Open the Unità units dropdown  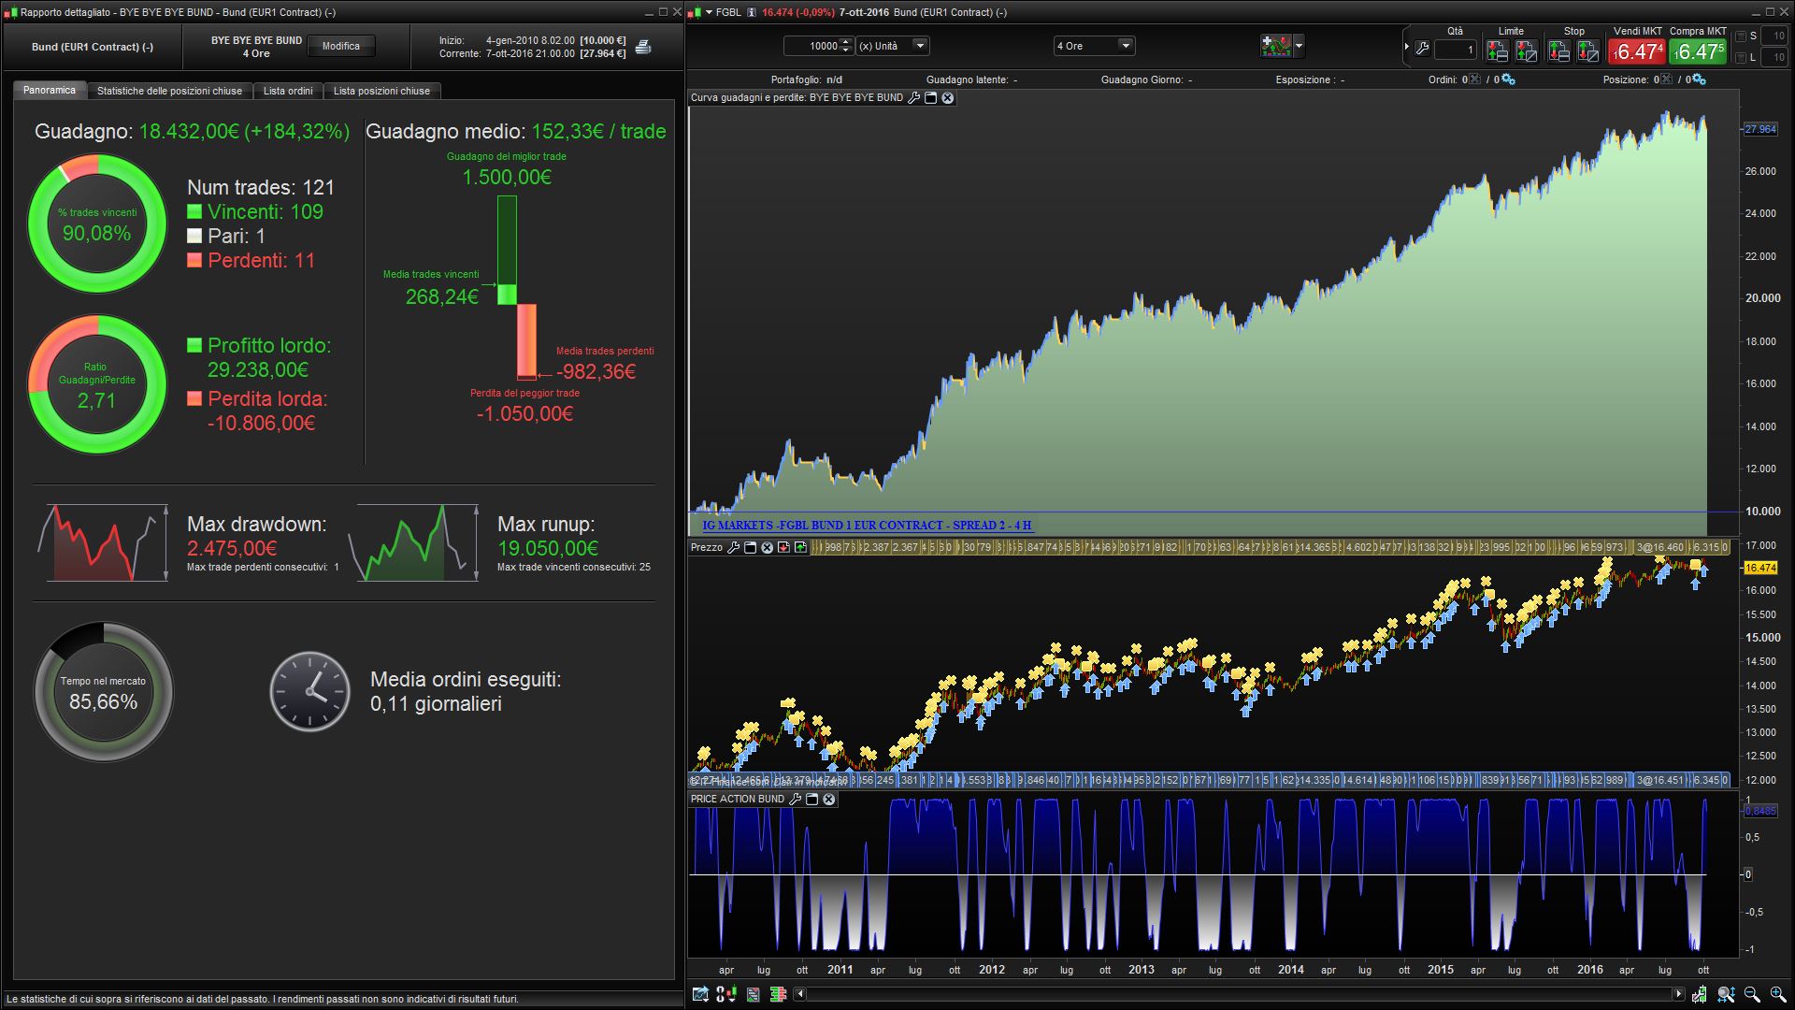920,46
